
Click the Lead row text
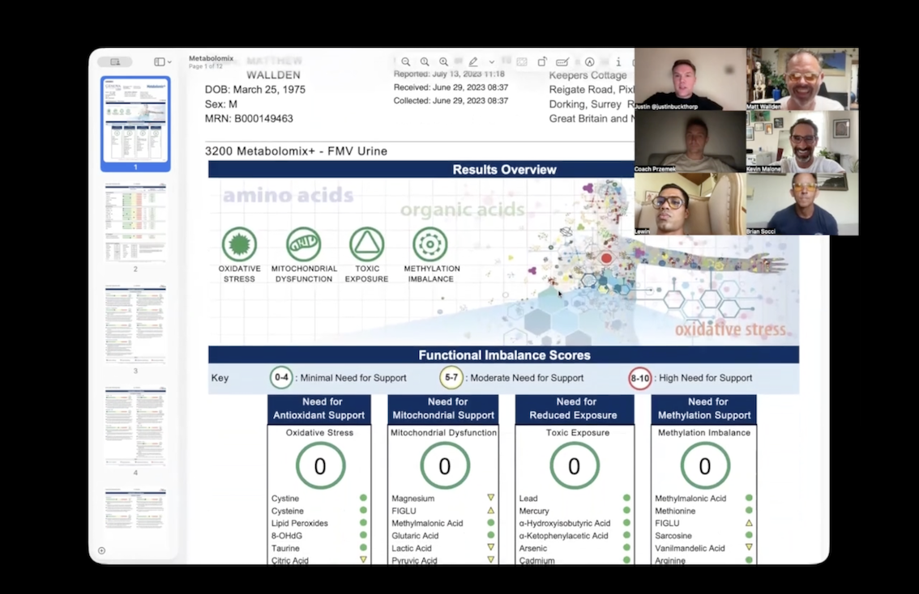pyautogui.click(x=528, y=499)
